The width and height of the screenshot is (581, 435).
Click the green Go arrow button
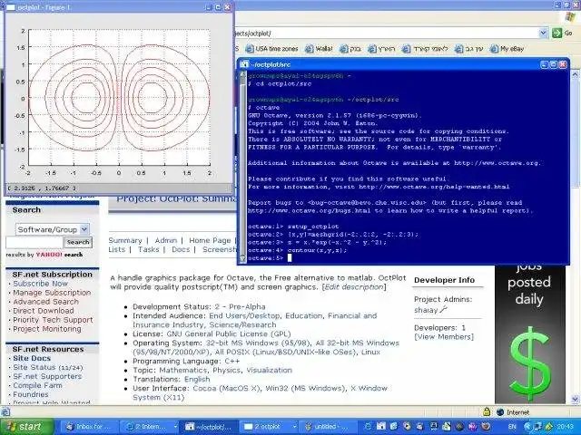coord(556,33)
